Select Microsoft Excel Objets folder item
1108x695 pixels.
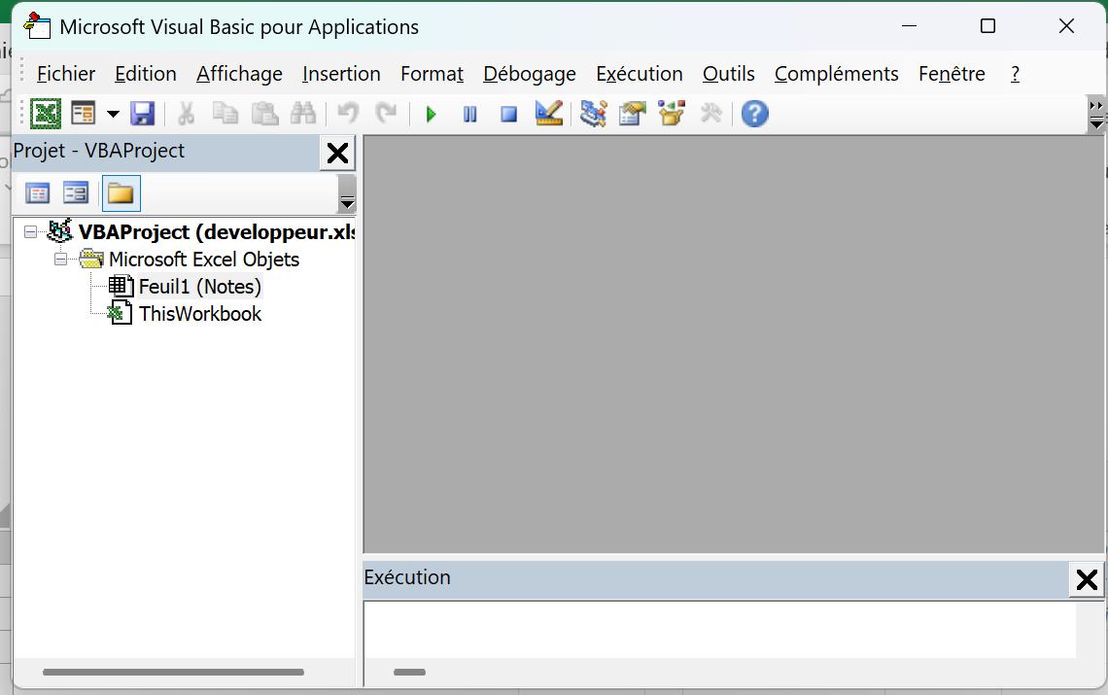[203, 260]
